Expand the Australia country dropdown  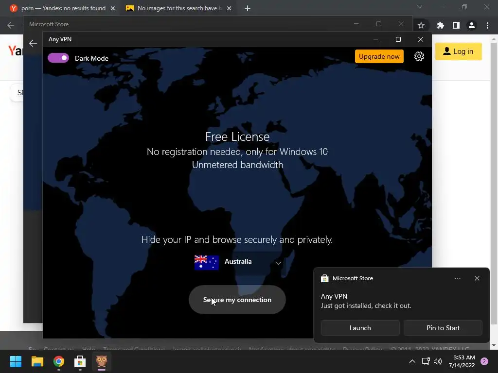pos(278,263)
